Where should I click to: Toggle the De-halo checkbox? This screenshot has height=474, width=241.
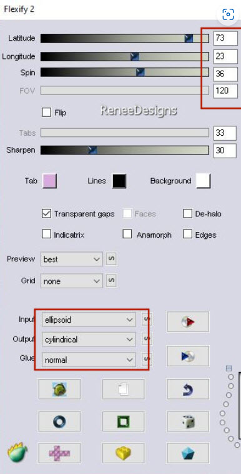point(187,214)
